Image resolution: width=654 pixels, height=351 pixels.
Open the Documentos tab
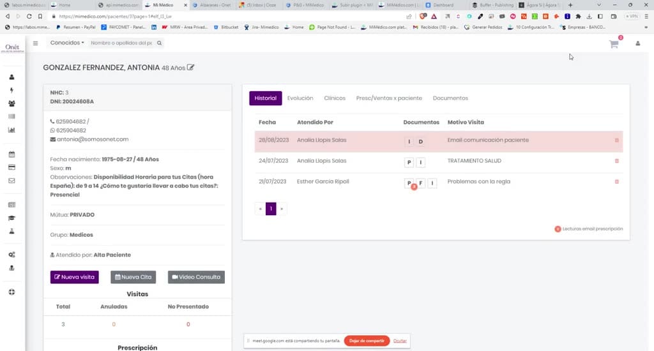450,98
